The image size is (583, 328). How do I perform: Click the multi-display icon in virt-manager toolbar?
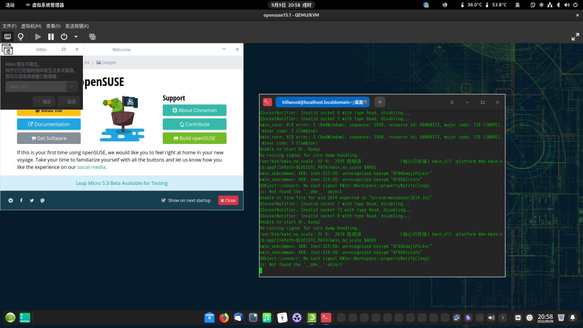[92, 36]
